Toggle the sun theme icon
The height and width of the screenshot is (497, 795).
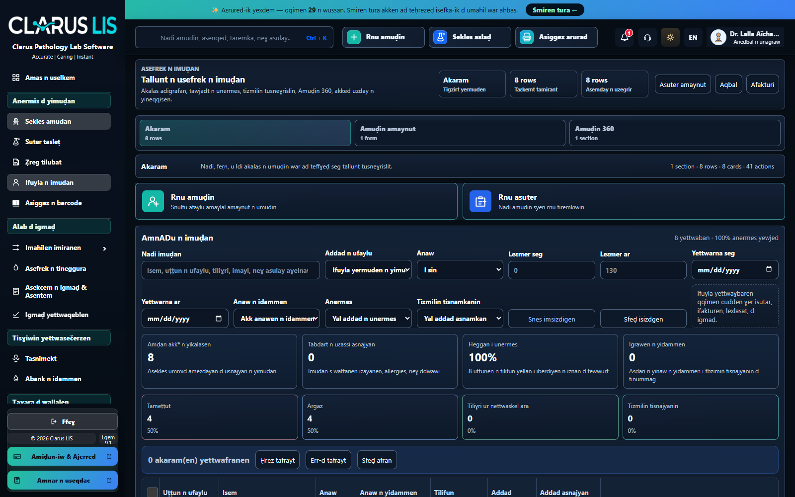(x=670, y=37)
